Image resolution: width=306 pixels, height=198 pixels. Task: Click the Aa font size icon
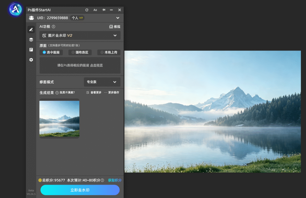click(95, 10)
